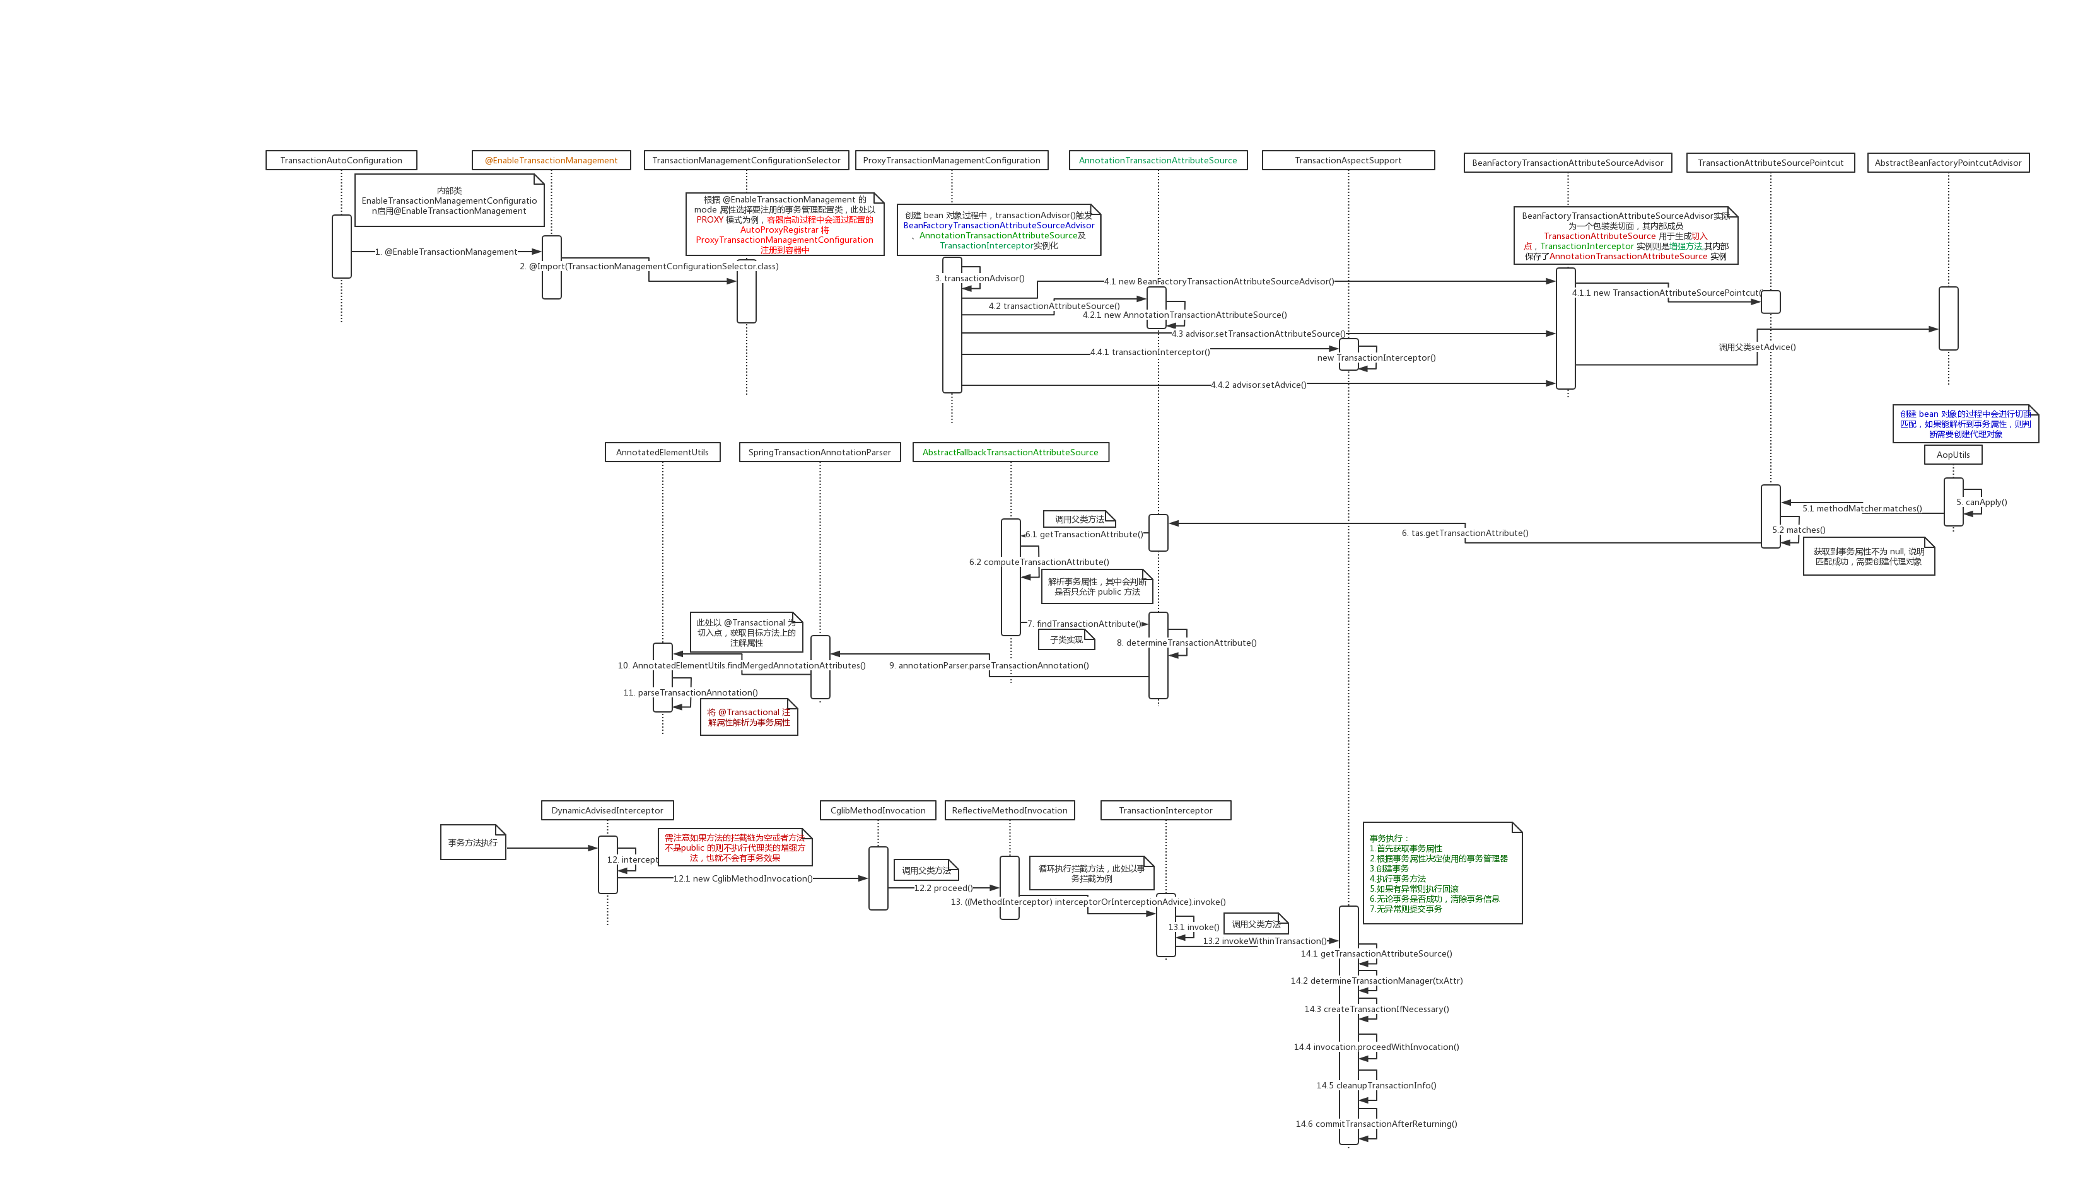This screenshot has width=2078, height=1188.
Task: Click the TransactionManagementConfigurationSelector header box
Action: 745,160
